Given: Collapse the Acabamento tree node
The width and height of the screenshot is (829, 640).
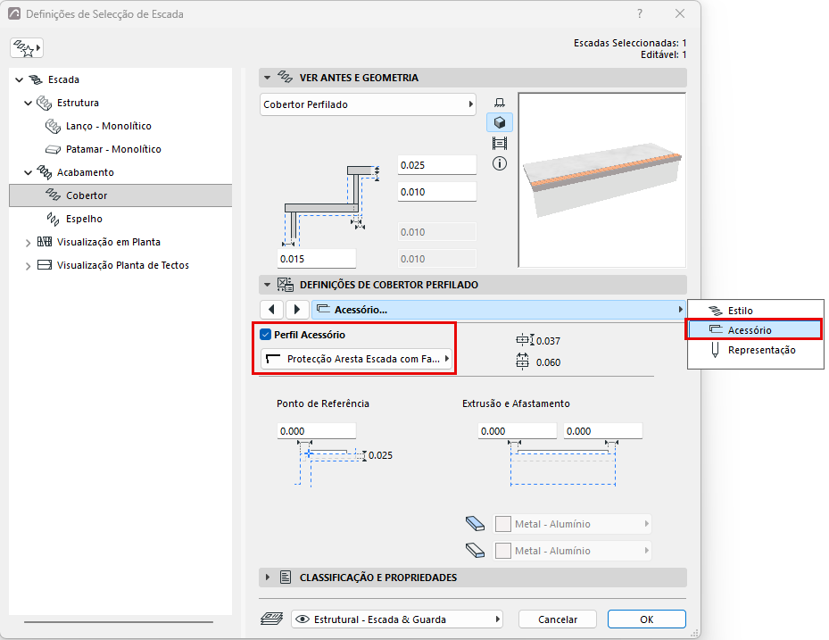Looking at the screenshot, I should [28, 172].
